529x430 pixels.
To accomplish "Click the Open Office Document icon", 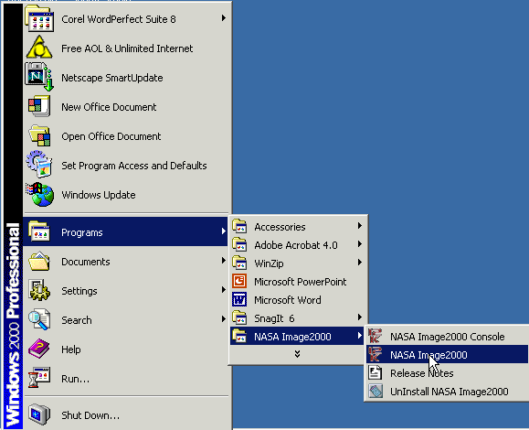I will 39,135.
